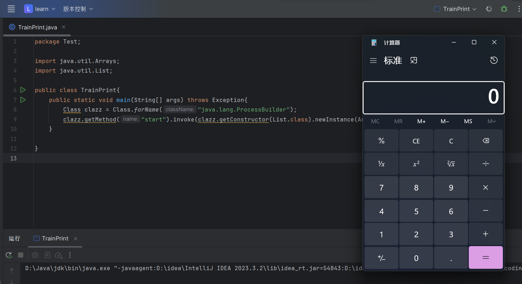The width and height of the screenshot is (522, 284).
Task: Click the running spinner icon in toolbar
Action: pyautogui.click(x=489, y=9)
